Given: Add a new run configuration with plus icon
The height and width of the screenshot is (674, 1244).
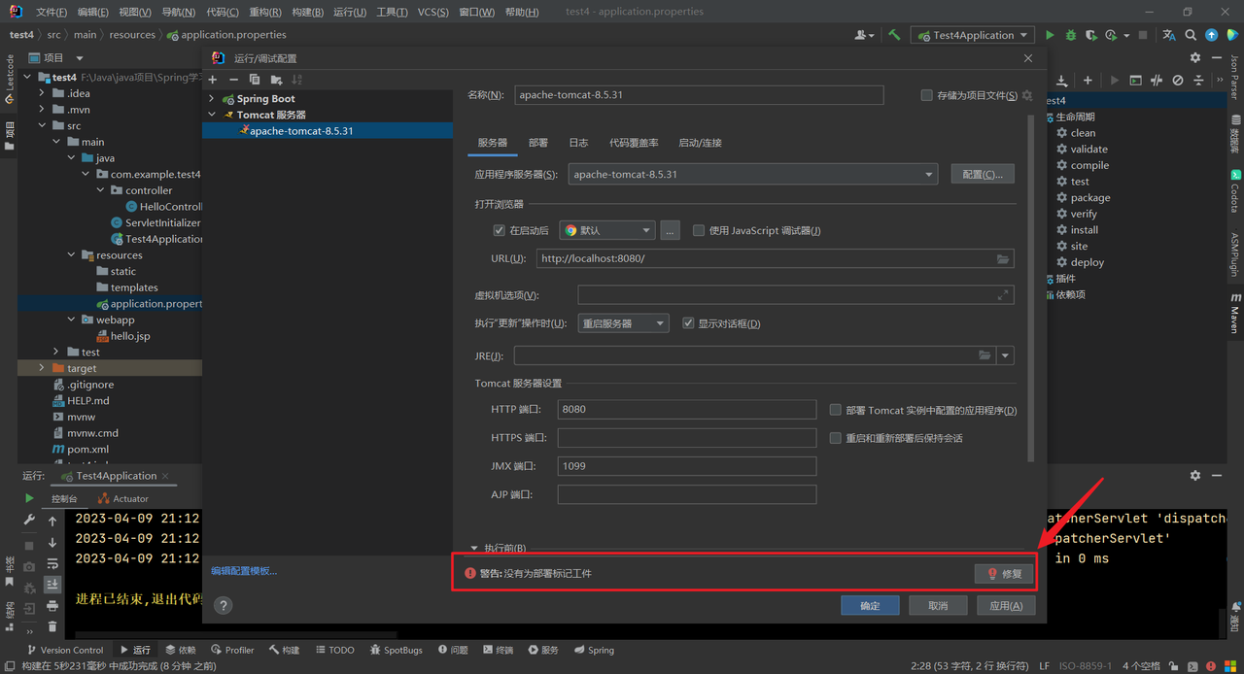Looking at the screenshot, I should coord(213,80).
